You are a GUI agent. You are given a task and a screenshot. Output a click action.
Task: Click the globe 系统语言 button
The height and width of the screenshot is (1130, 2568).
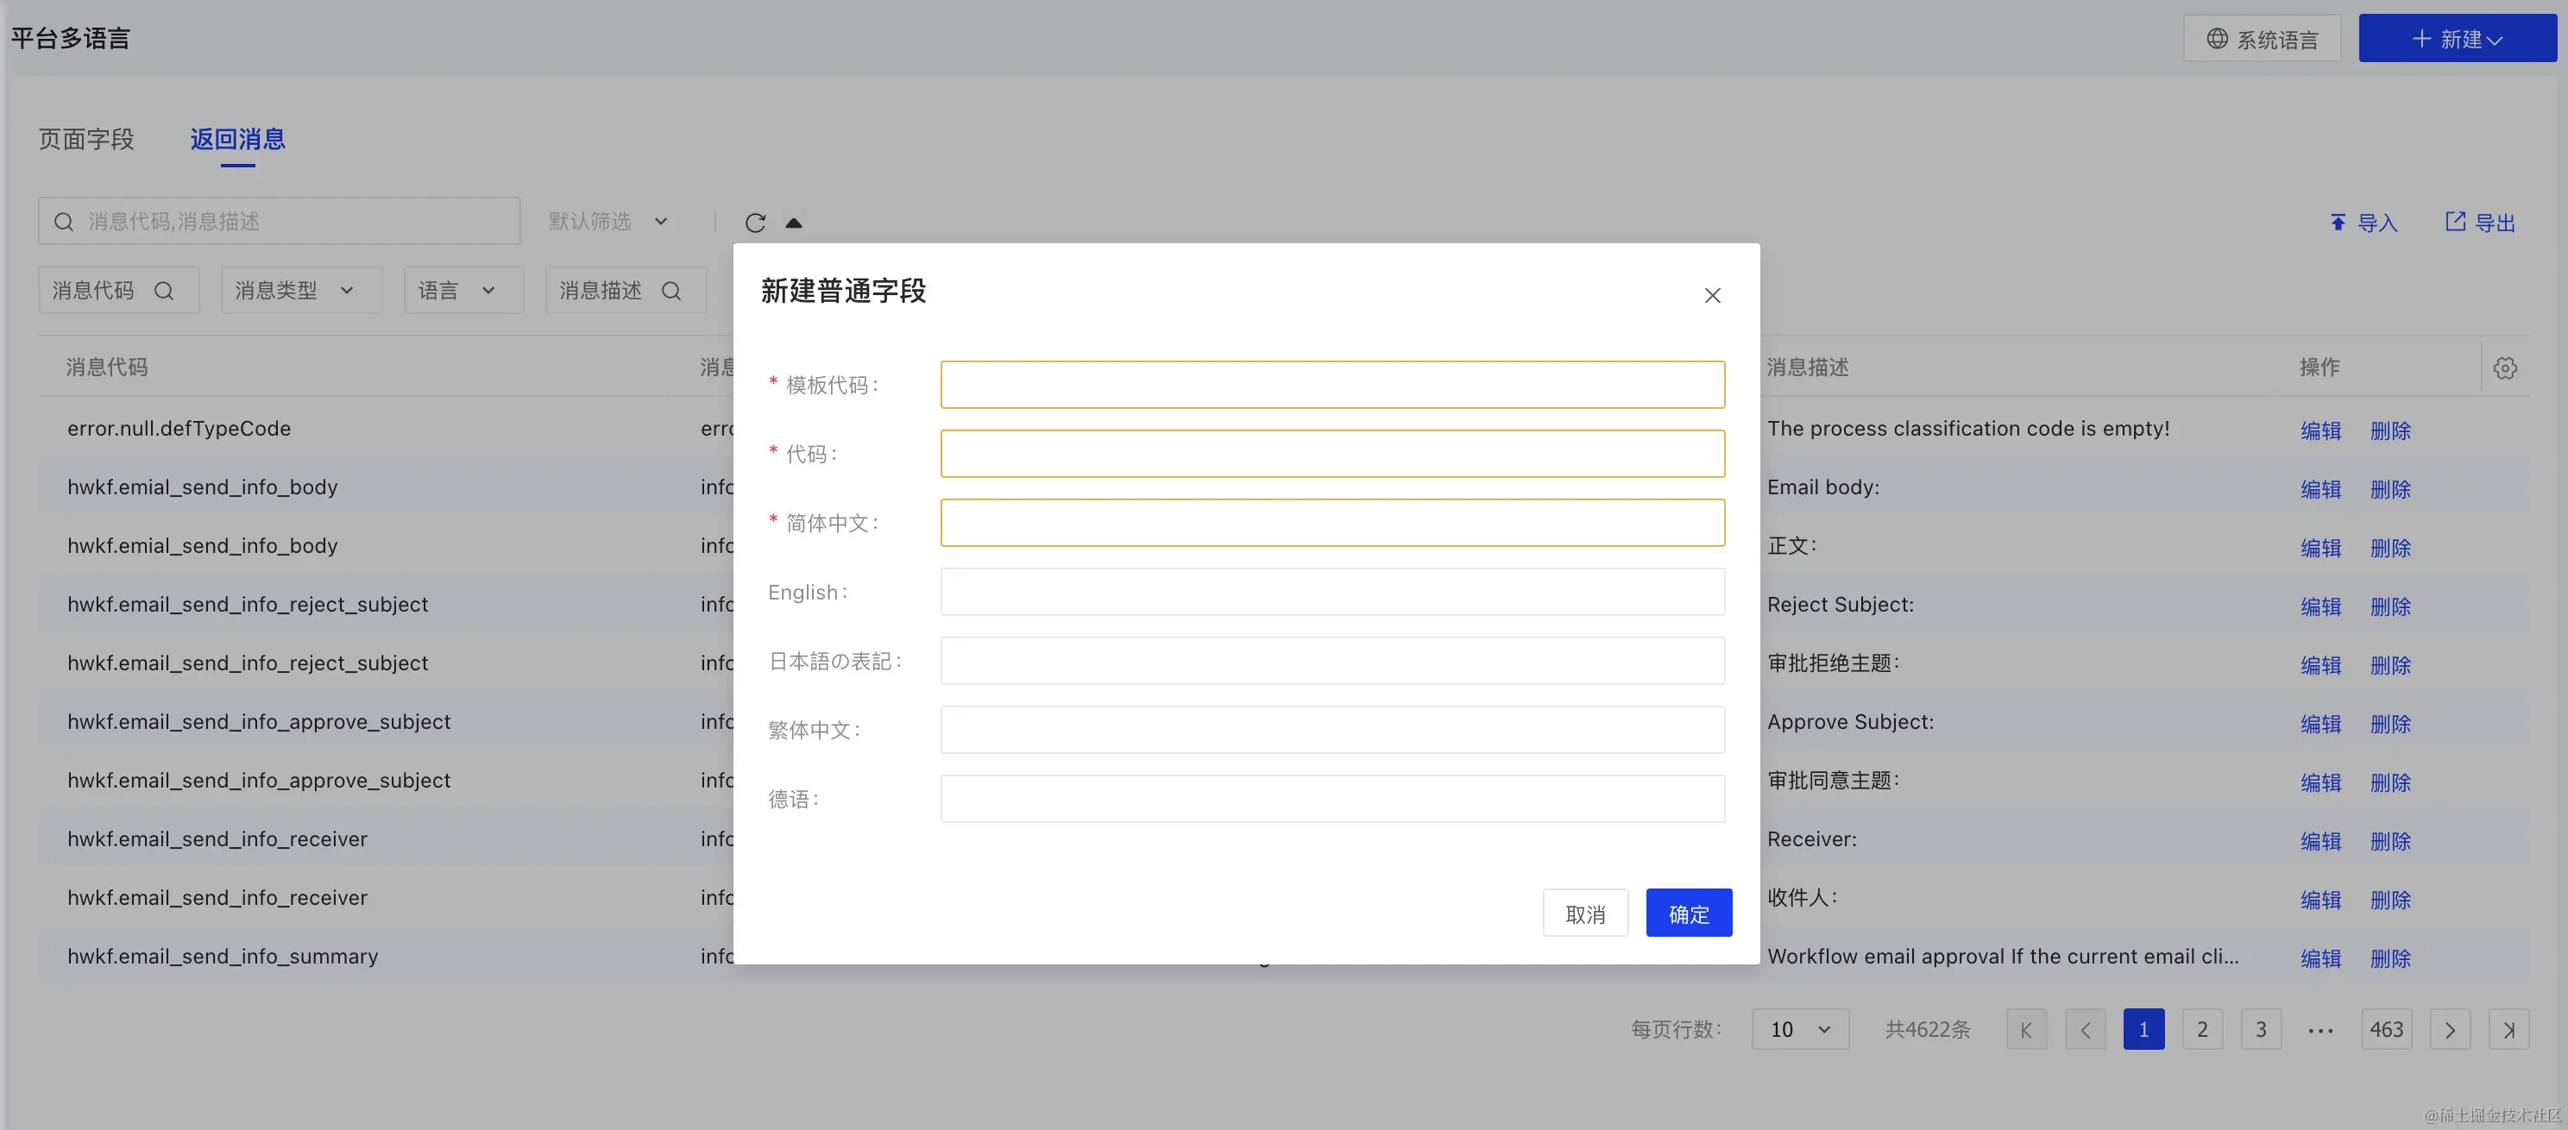point(2261,39)
